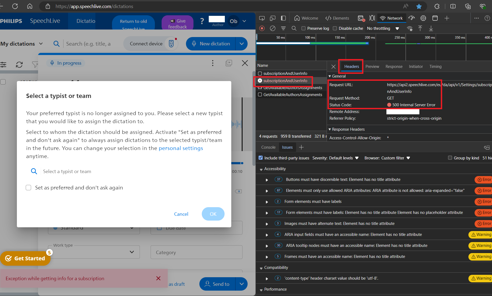Open dictation list filter settings sliders icon
Screen dimensions: 492x296
coord(3,65)
